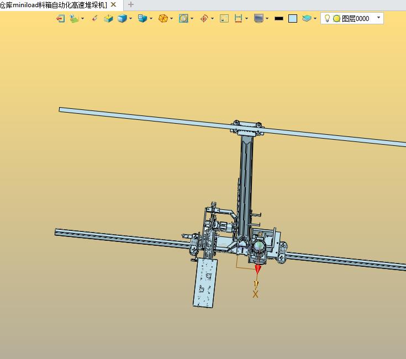Click the teal layers stack icon
Image resolution: width=406 pixels, height=359 pixels.
307,19
